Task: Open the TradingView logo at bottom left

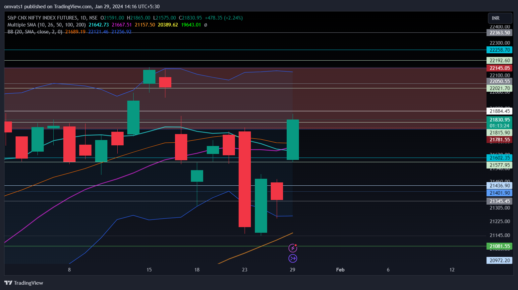Action: pyautogui.click(x=24, y=283)
